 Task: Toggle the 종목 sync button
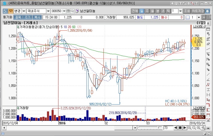(x=18, y=17)
